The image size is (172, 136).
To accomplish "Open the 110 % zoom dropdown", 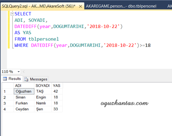I will (18, 72).
